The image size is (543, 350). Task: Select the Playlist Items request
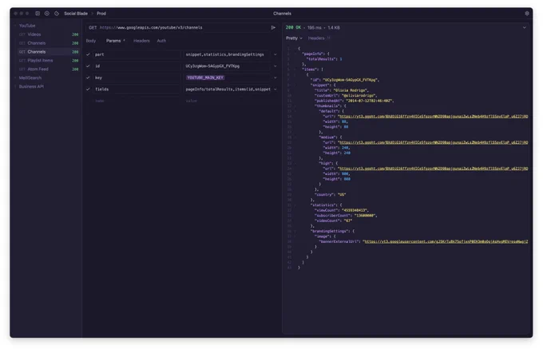coord(48,60)
